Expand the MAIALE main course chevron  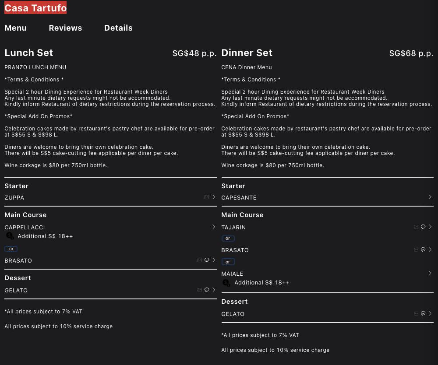[430, 273]
